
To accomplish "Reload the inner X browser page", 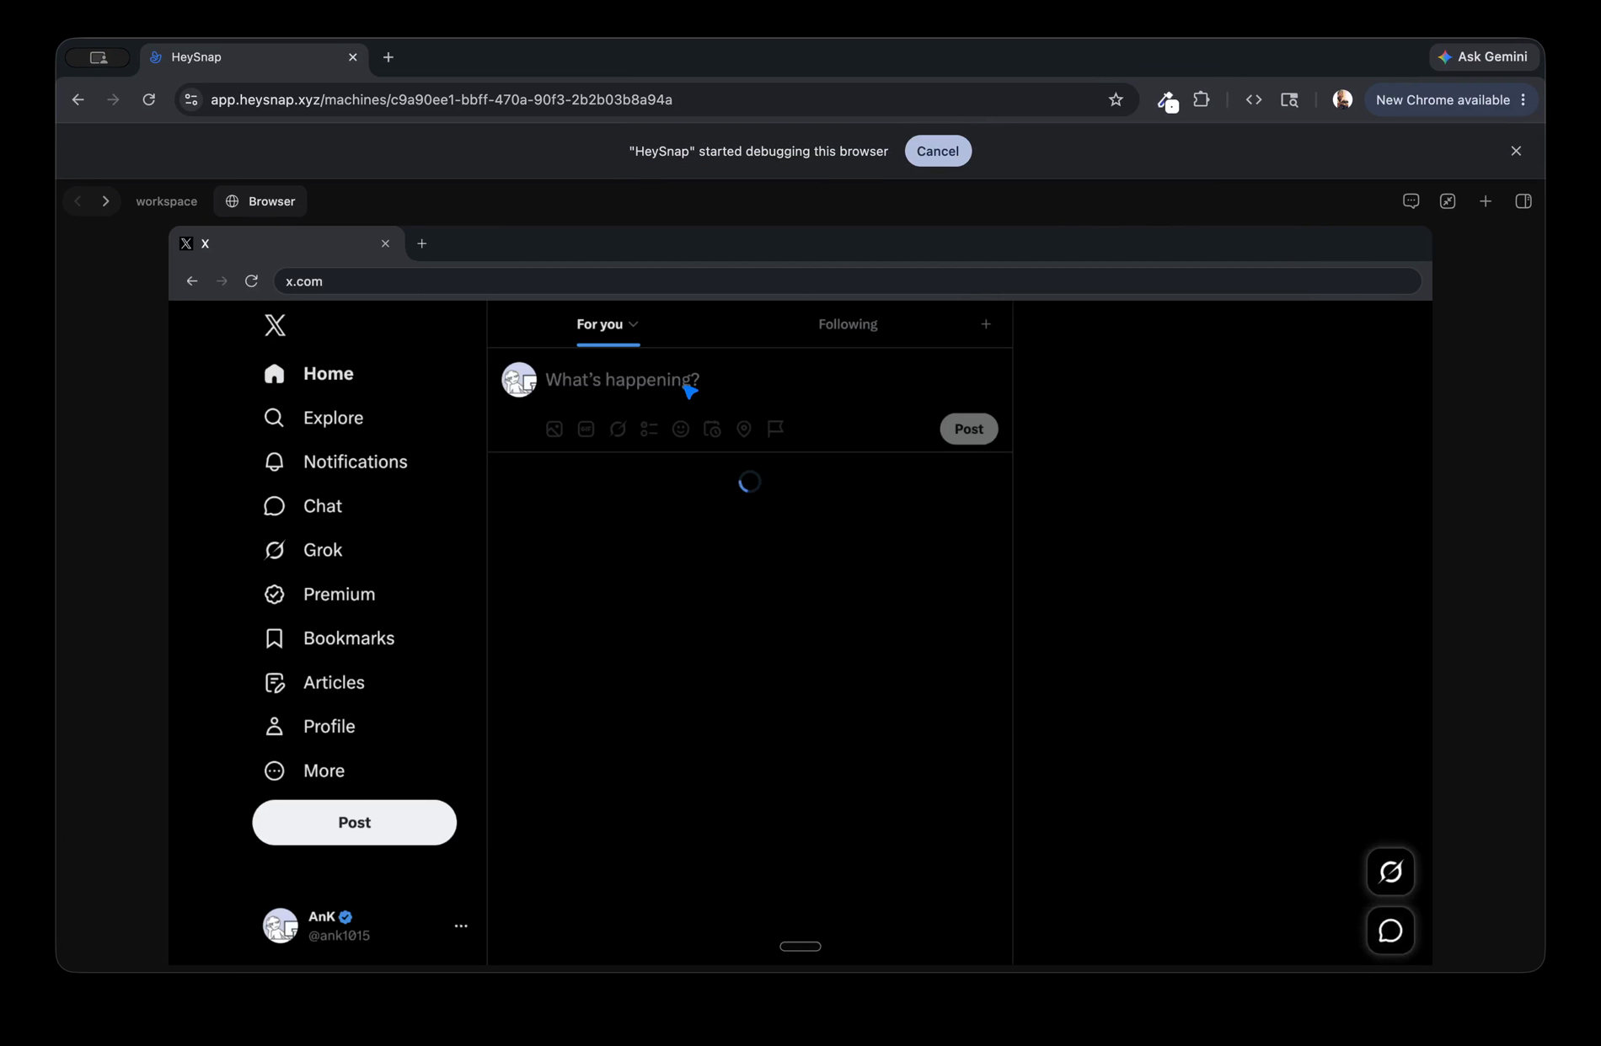I will [x=251, y=281].
